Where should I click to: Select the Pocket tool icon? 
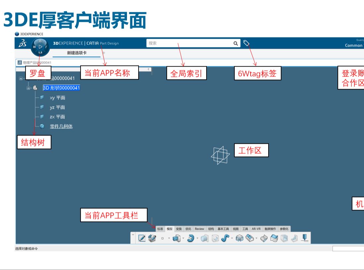click(x=215, y=238)
